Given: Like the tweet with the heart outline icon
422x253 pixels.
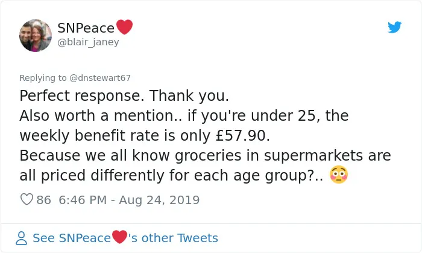Looking at the screenshot, I should pos(27,199).
